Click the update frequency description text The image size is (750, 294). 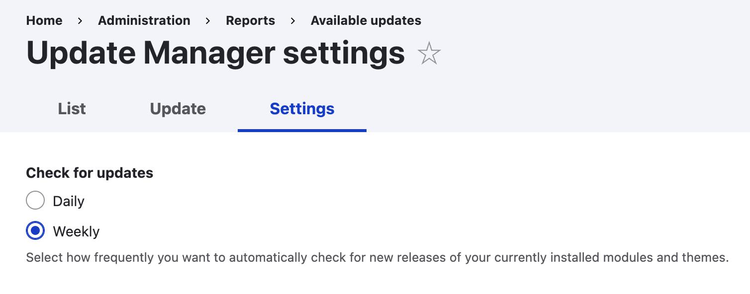[377, 257]
